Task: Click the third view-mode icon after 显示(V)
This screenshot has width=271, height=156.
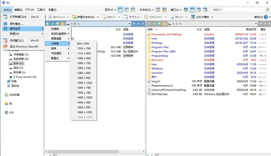Action: pos(133,10)
